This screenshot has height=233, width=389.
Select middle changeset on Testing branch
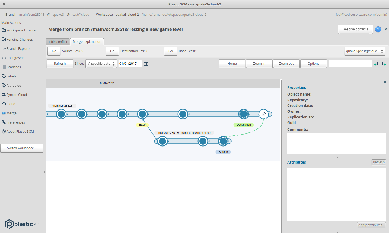coord(203,141)
